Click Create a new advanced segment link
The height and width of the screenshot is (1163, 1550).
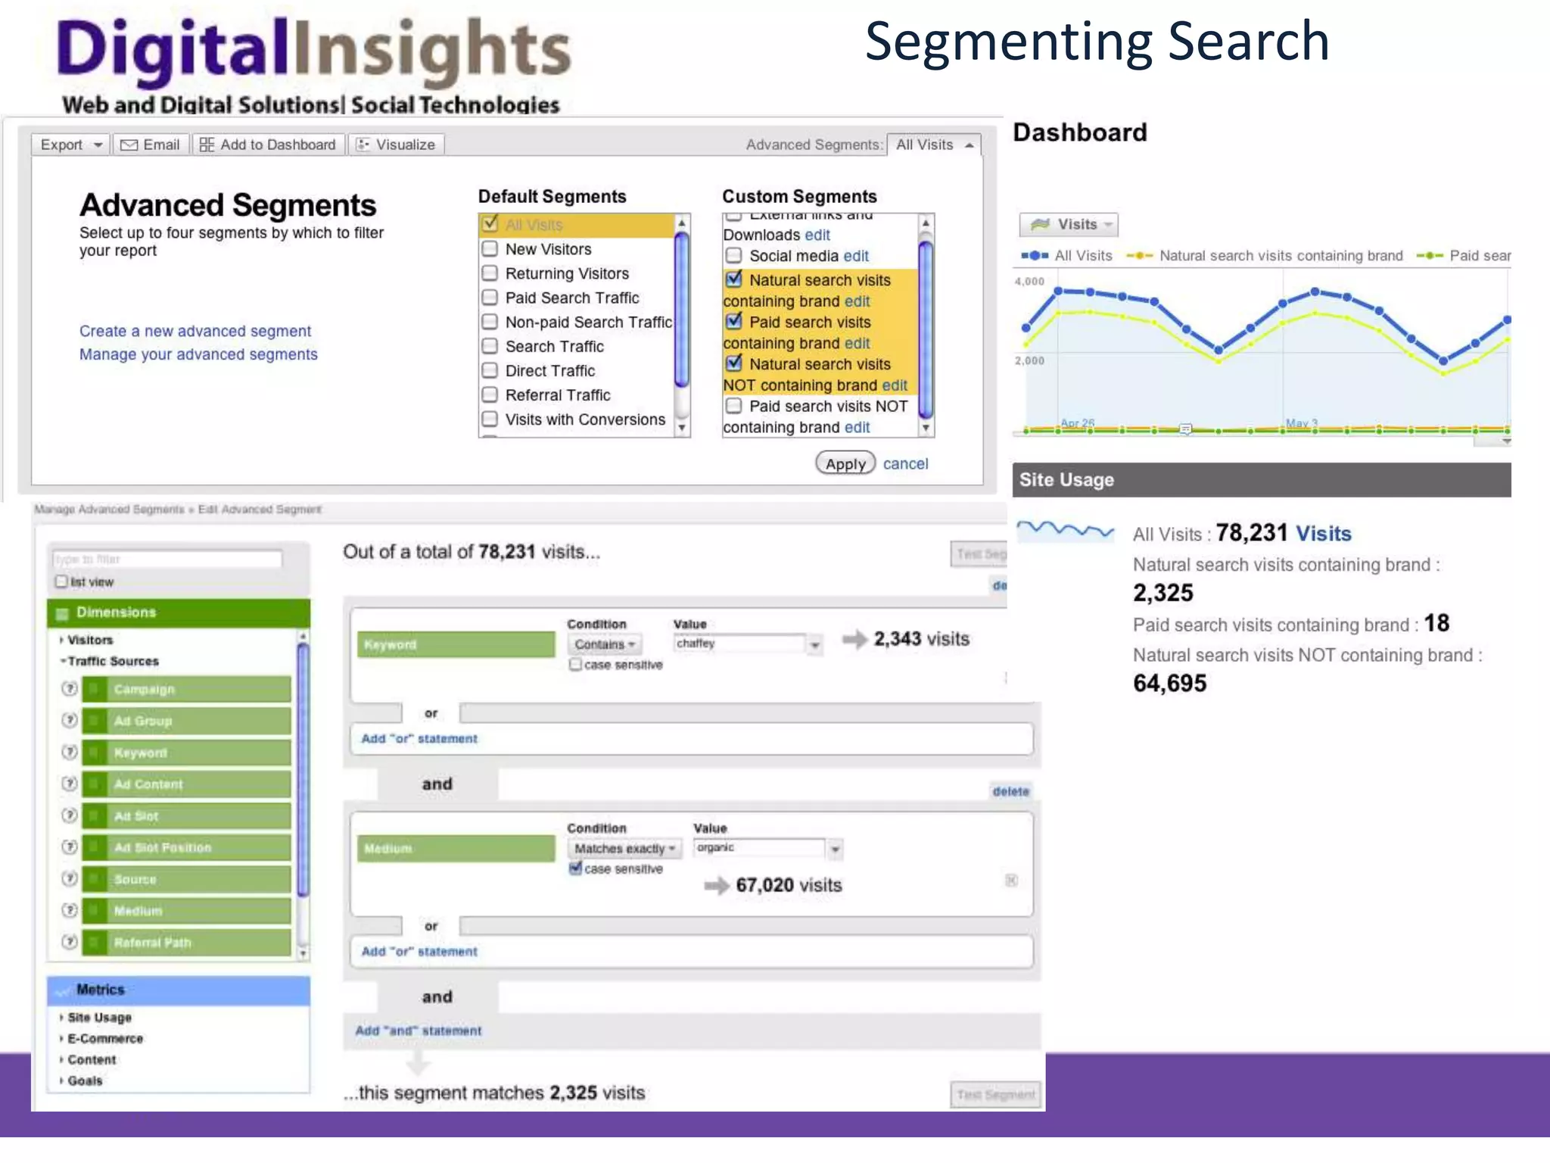195,331
